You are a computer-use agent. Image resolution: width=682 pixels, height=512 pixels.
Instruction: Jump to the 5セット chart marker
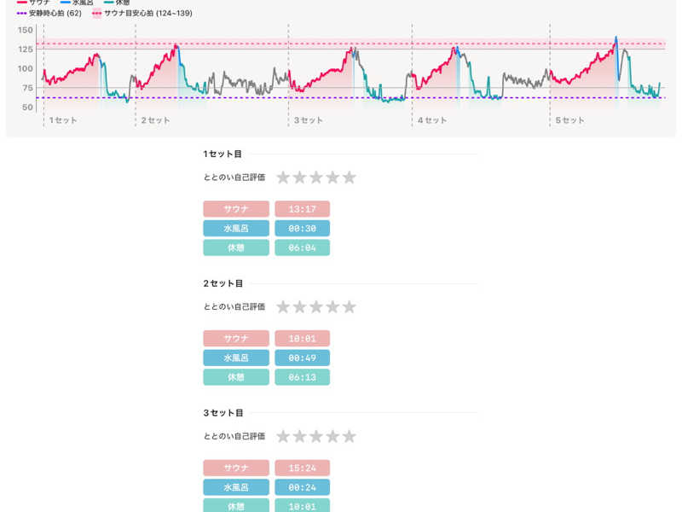[x=570, y=120]
